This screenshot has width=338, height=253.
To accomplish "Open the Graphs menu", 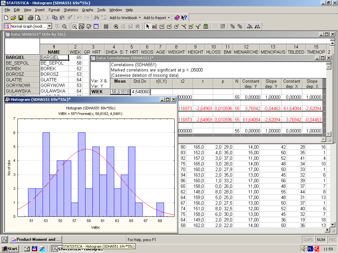I will pos(87,10).
